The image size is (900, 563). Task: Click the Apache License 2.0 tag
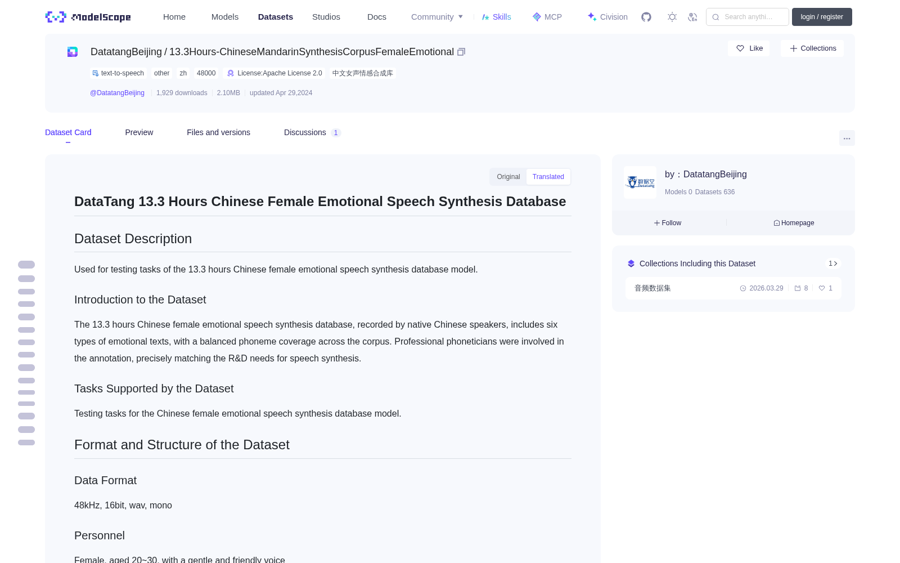pyautogui.click(x=274, y=73)
